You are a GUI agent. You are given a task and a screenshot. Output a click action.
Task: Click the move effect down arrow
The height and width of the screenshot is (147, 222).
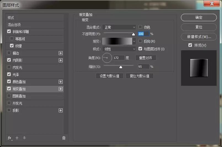pos(24,138)
